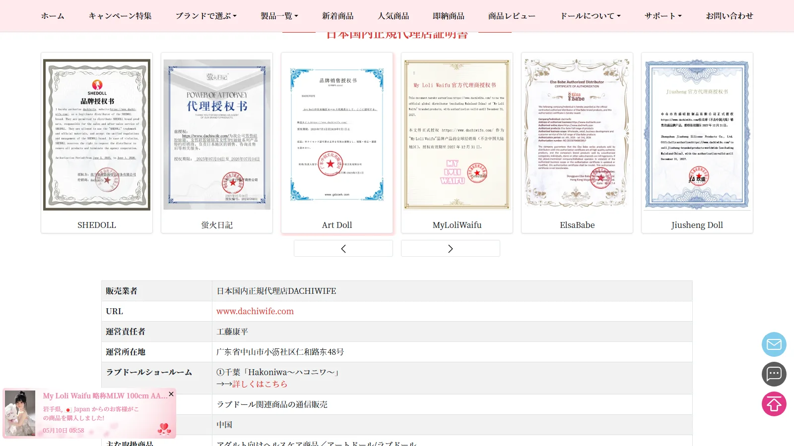
Task: Click the MyLoliWaifu caption text
Action: pos(457,225)
